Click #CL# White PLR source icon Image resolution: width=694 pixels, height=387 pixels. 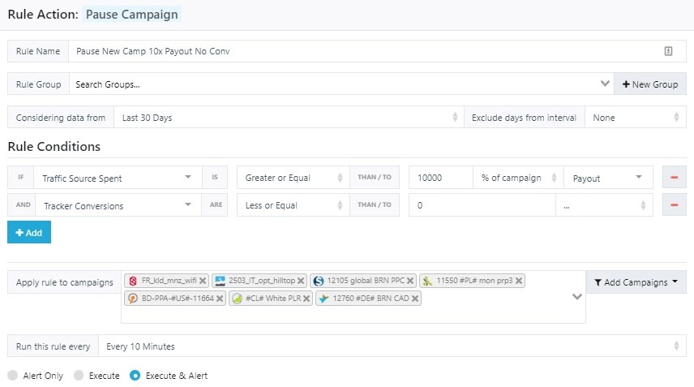pos(238,299)
